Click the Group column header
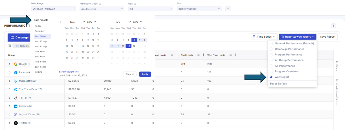This screenshot has width=345, height=130. (x=11, y=55)
